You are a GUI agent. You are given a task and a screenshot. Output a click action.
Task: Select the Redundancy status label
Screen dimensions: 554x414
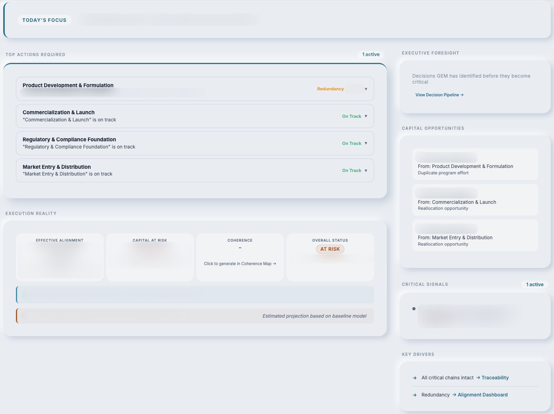coord(330,89)
